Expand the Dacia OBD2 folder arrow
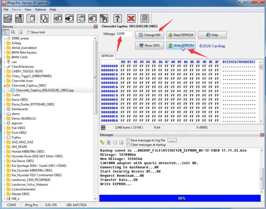266x209 pixels. (5, 100)
